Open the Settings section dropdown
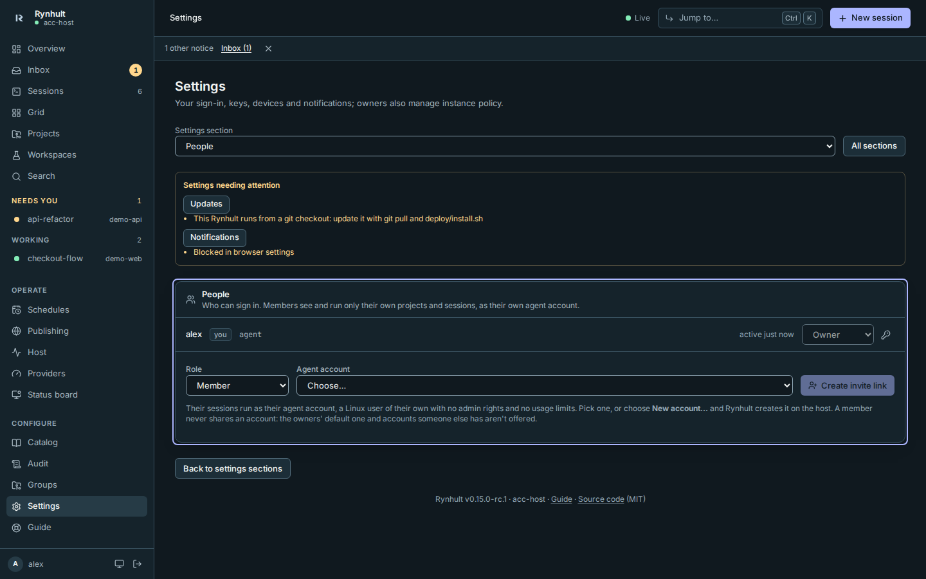 click(x=505, y=146)
